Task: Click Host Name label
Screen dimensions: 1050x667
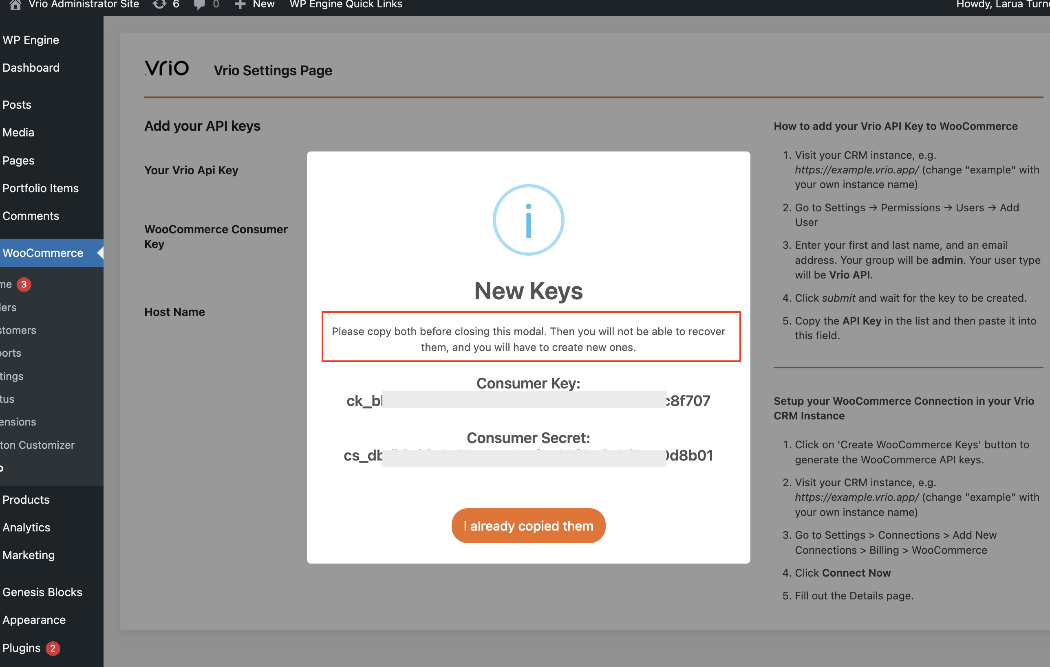Action: click(x=174, y=312)
